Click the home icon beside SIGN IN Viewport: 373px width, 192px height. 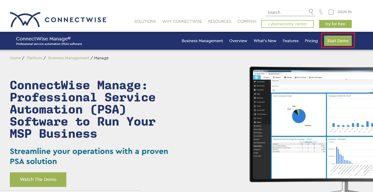(x=331, y=12)
